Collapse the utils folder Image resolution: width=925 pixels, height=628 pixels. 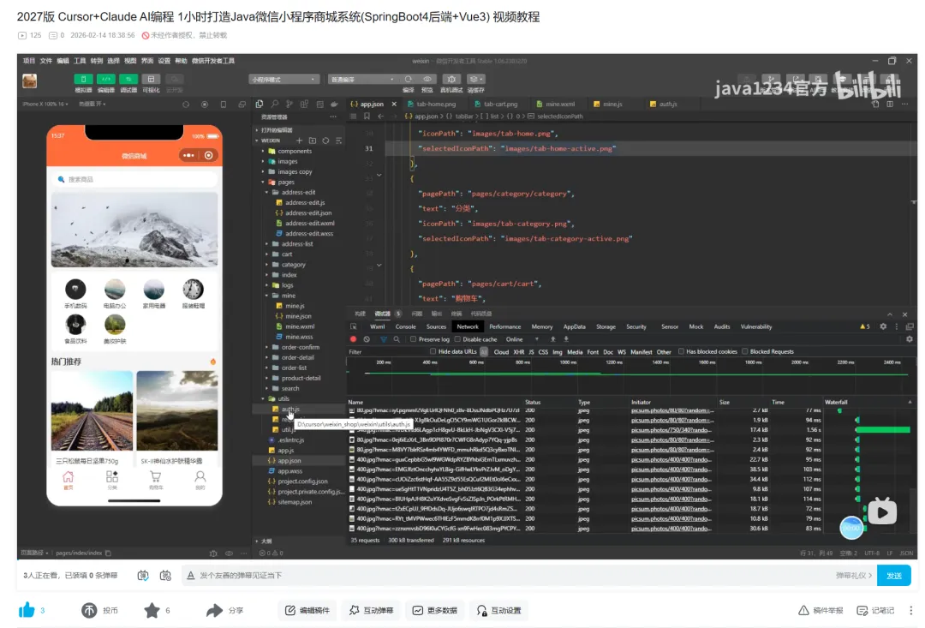pos(283,398)
